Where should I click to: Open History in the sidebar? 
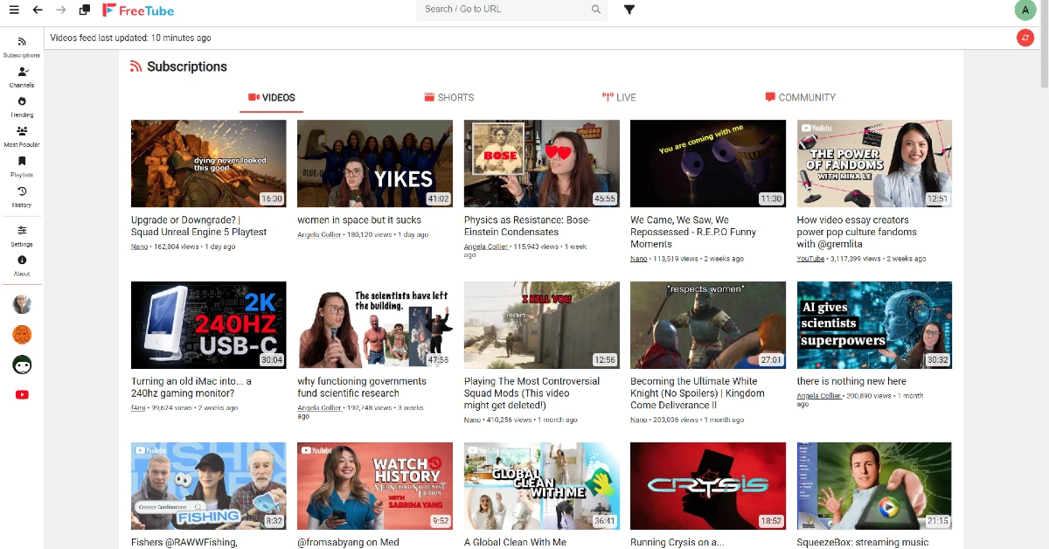tap(22, 197)
